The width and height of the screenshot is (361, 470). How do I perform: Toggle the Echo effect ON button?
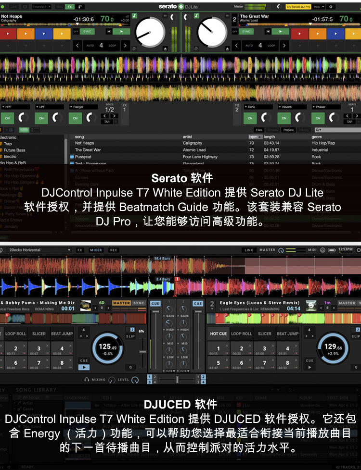250,118
